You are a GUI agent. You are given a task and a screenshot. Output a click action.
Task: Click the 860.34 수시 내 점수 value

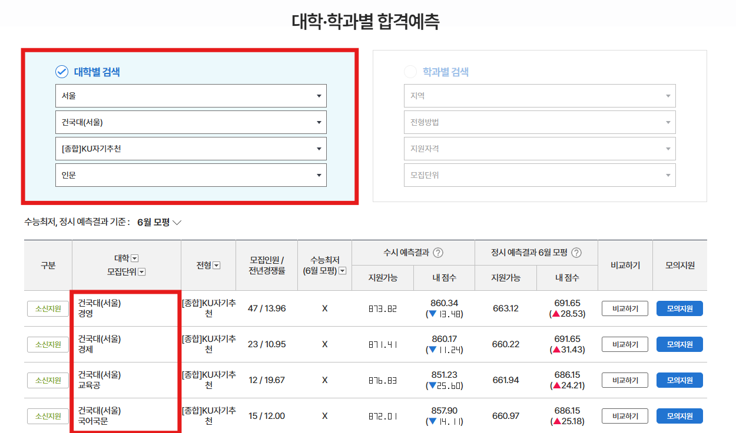coord(444,303)
